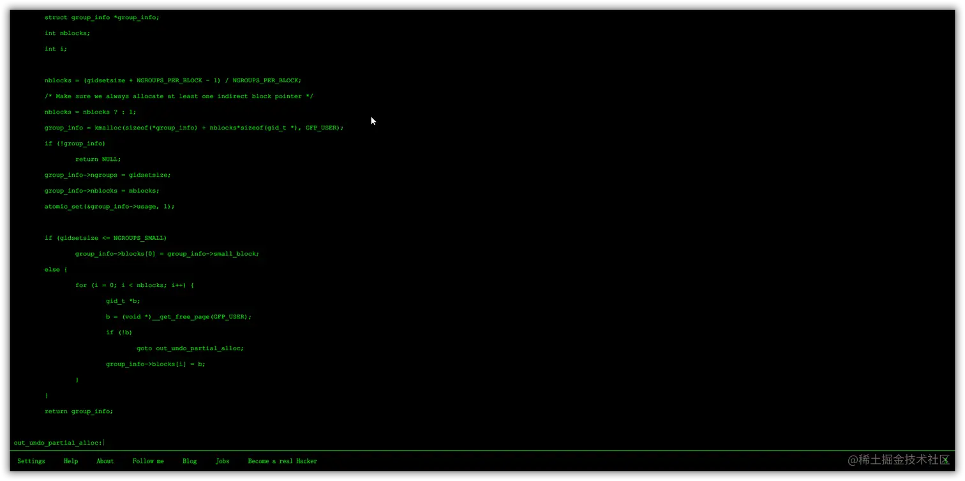
Task: Click Become a real Hacker link
Action: 282,461
